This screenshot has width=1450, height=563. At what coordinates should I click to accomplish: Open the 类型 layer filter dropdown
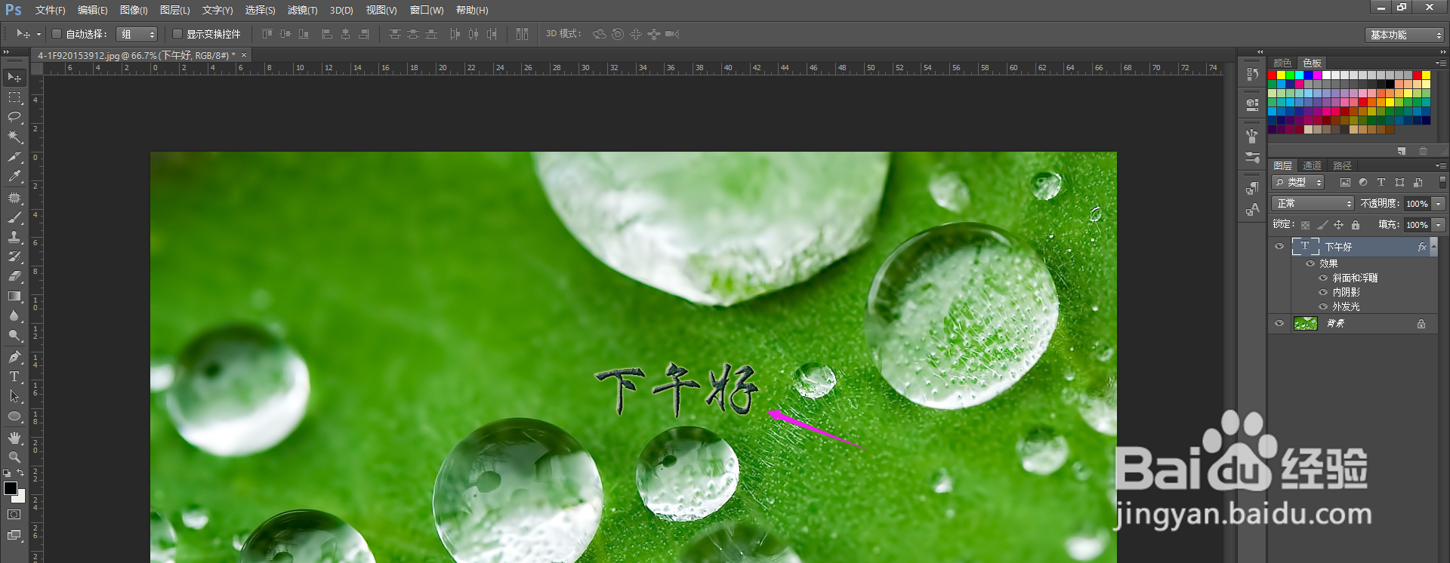1298,183
